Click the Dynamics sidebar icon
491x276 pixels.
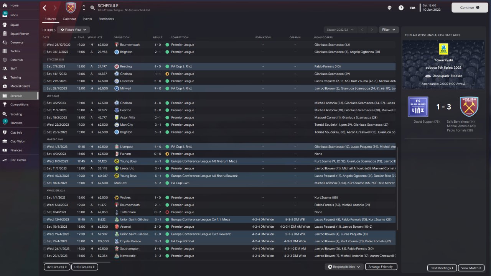click(x=5, y=43)
